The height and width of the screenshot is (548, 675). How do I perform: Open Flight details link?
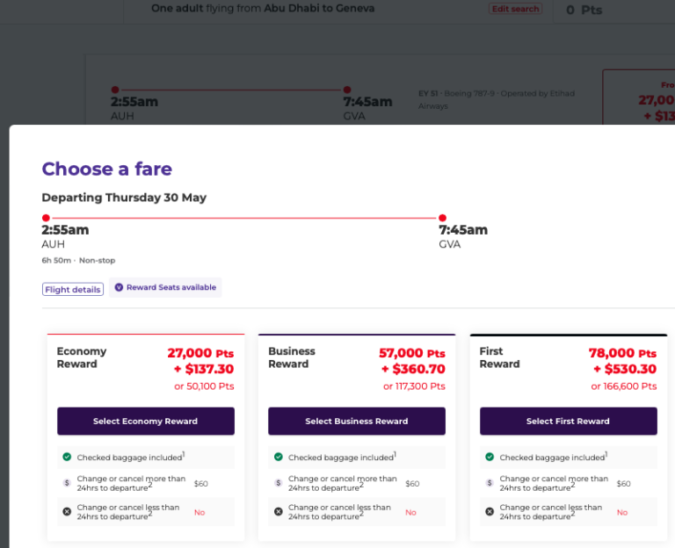pos(73,289)
